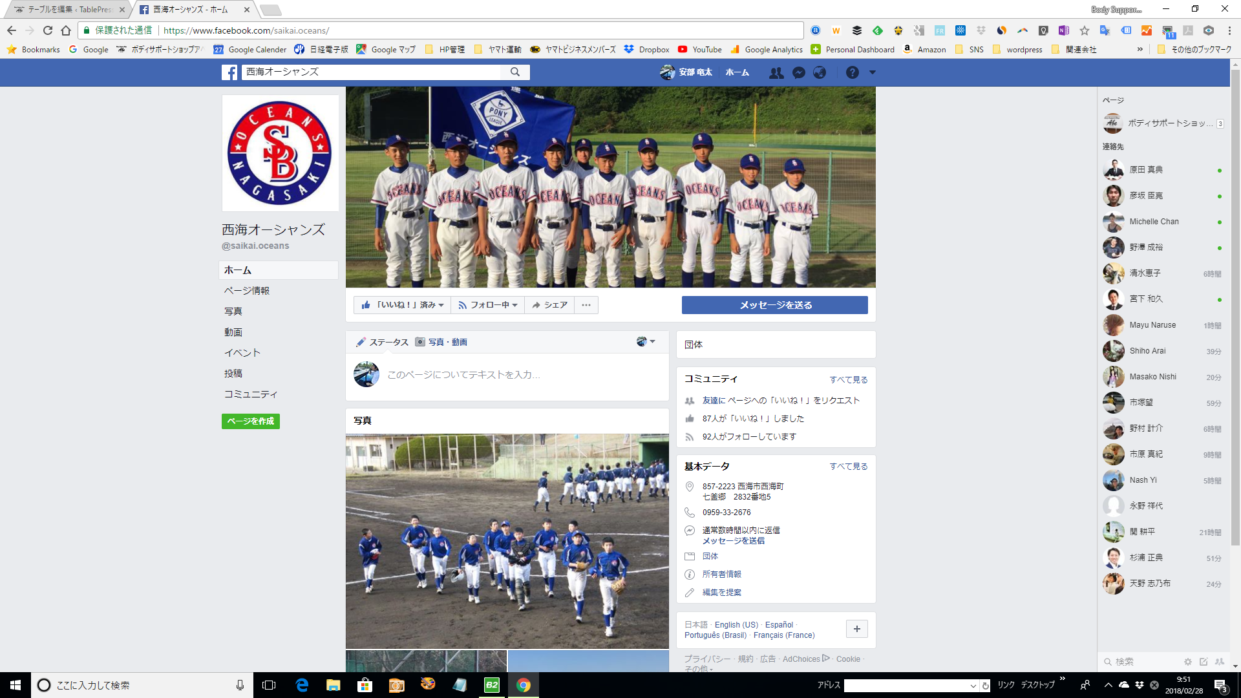Go to Chrome home button

(x=66, y=30)
